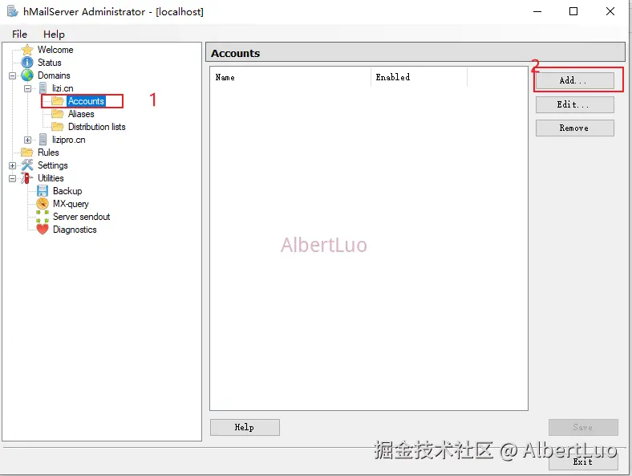This screenshot has width=632, height=476.
Task: Minimize the hMailServer Administrator window
Action: pos(537,11)
